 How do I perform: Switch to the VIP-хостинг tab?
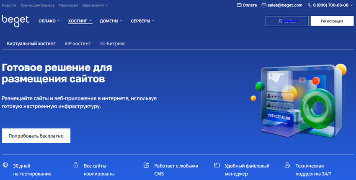(x=77, y=43)
